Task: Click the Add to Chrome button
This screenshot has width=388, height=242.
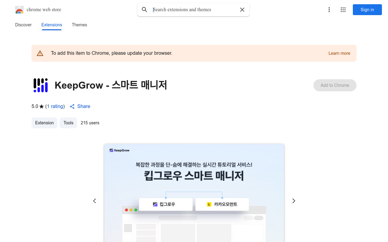Action: 335,85
